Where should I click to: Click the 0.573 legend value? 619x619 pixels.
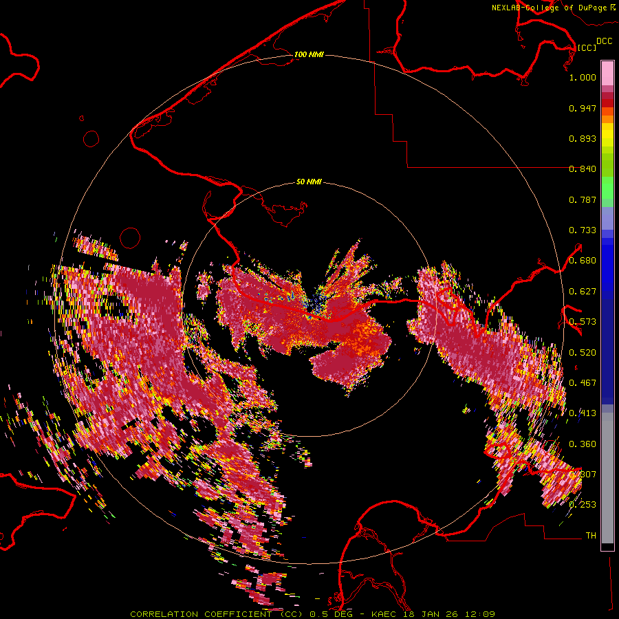click(583, 322)
